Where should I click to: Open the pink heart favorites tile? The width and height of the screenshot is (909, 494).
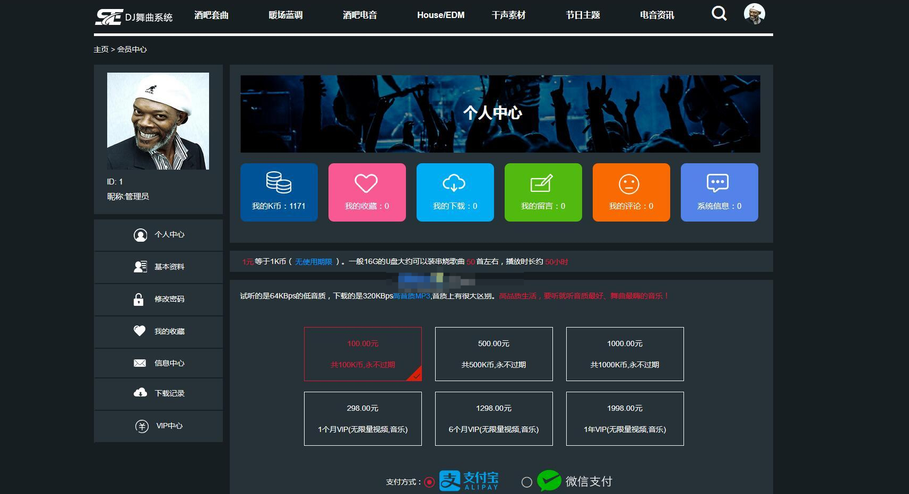(x=367, y=192)
